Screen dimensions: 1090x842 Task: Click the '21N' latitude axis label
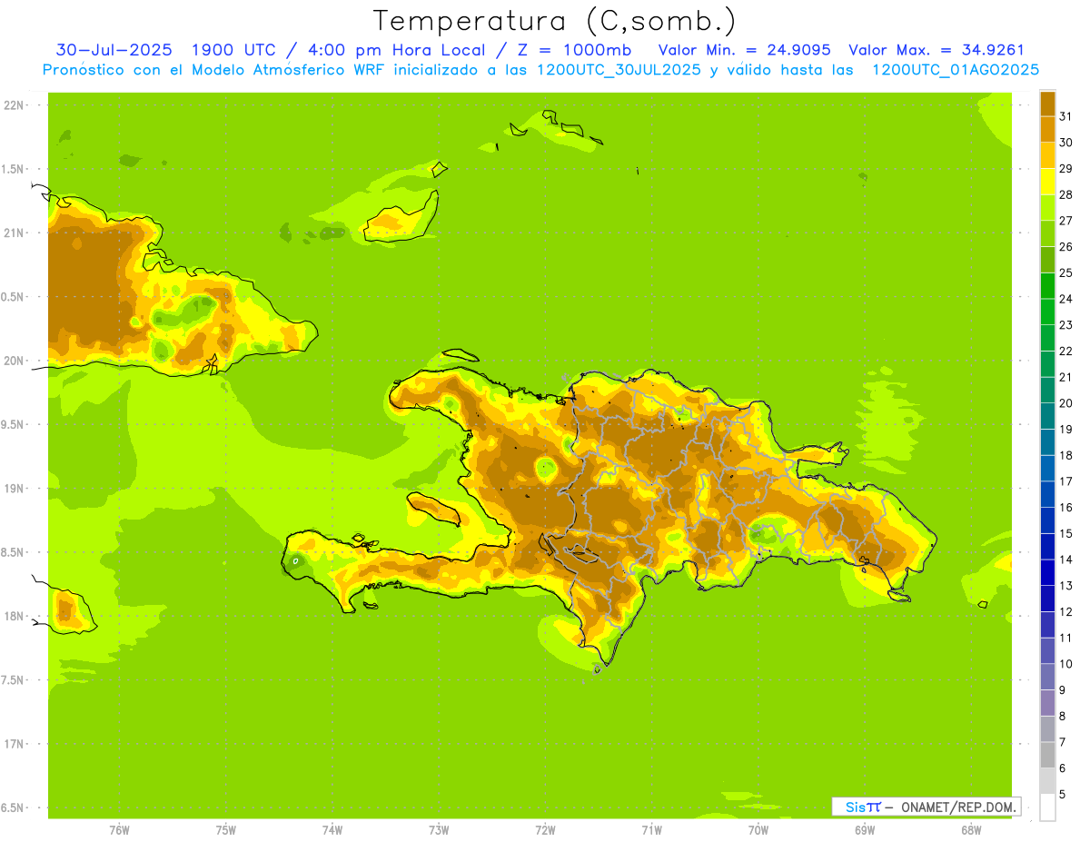point(13,233)
